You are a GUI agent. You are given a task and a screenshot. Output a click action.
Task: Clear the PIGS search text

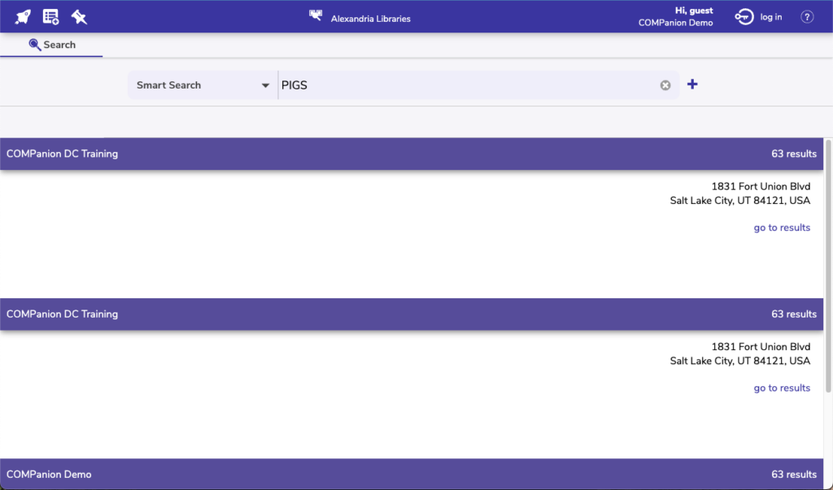click(x=665, y=85)
